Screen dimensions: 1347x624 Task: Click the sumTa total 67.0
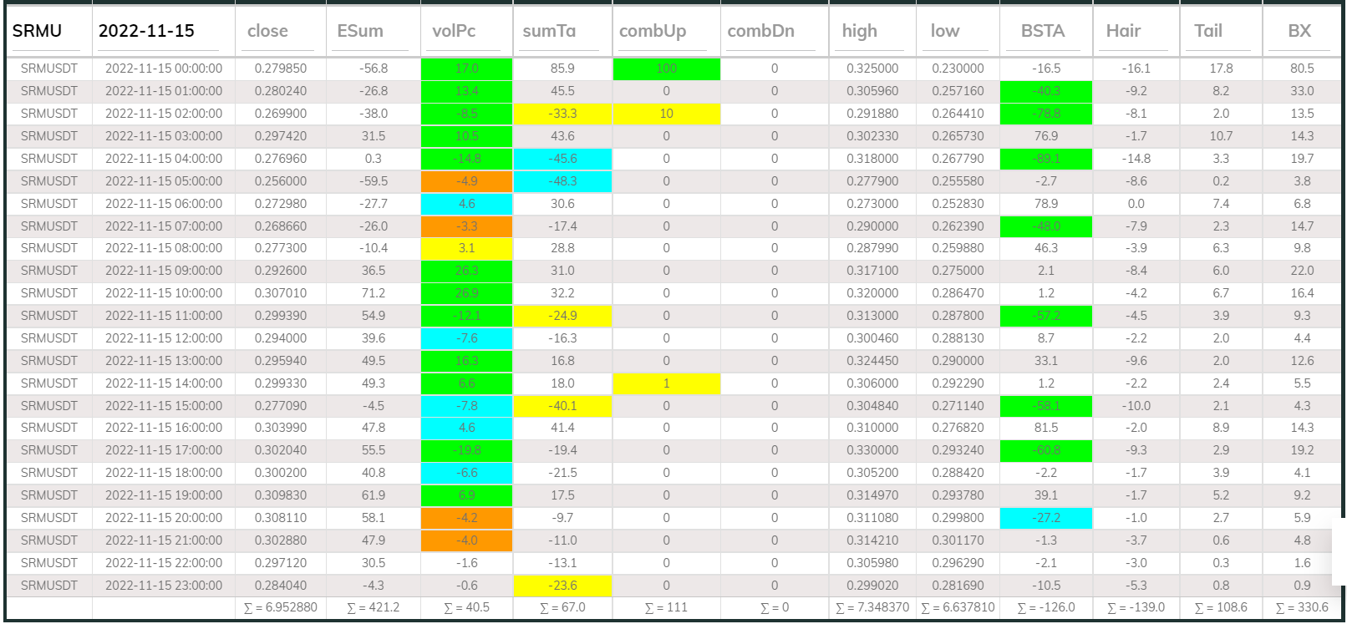562,607
